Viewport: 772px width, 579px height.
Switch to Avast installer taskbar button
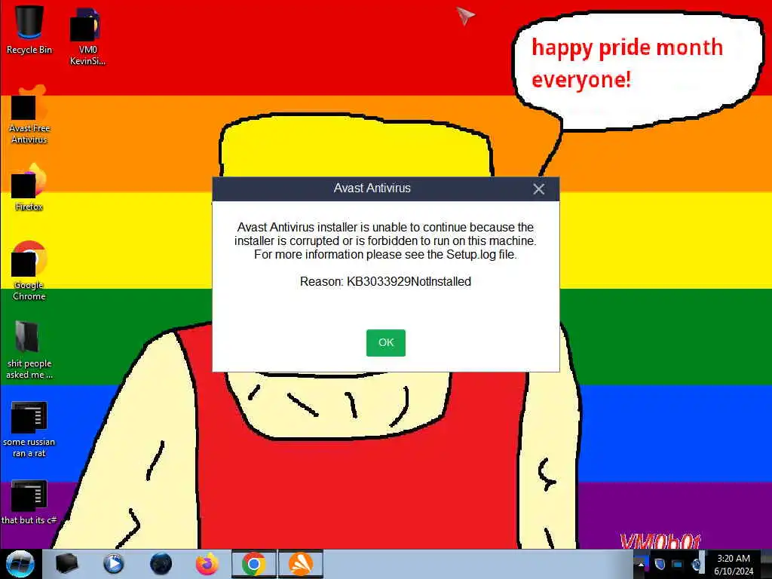301,564
